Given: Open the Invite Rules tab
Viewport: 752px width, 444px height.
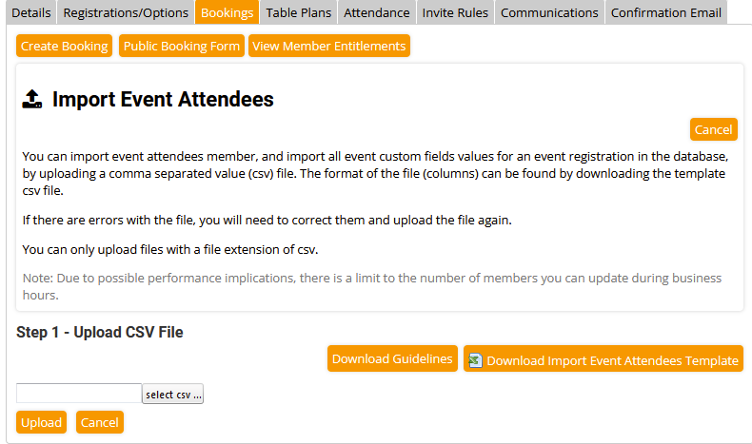Looking at the screenshot, I should (455, 12).
